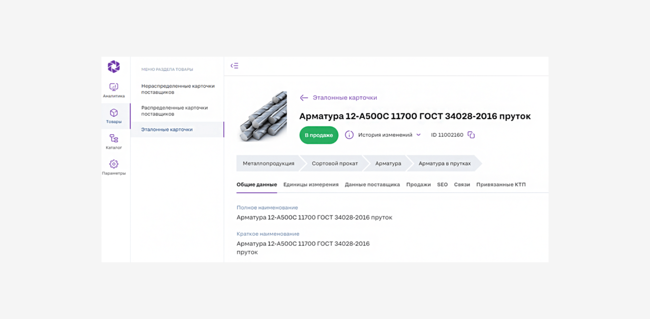Open Распределенные карточки поставщиков menu item
This screenshot has height=319, width=650.
click(x=175, y=111)
